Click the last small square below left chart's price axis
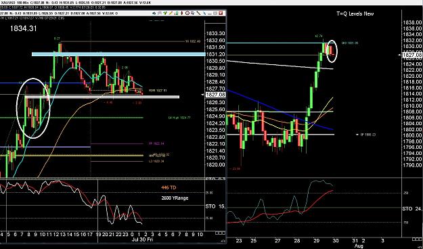The image size is (423, 249). [223, 233]
